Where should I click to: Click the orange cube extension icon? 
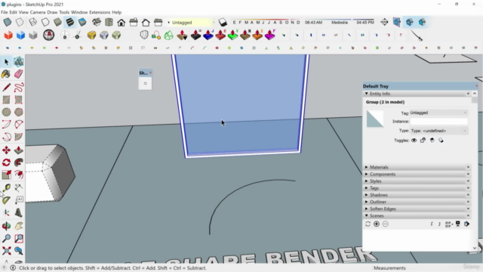click(x=8, y=36)
